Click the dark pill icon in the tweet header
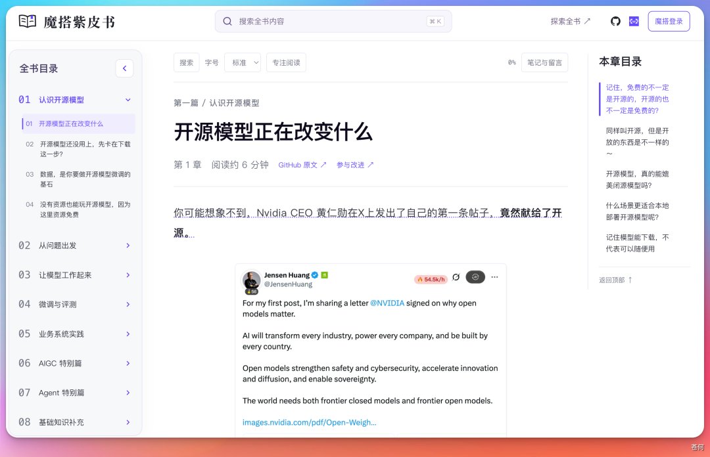 pos(475,277)
